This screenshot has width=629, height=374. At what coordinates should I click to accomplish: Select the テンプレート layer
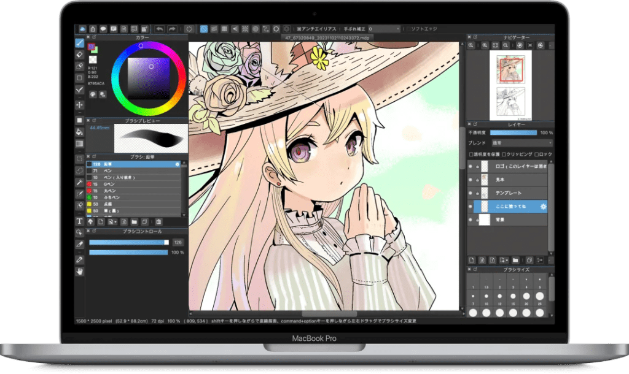point(507,193)
